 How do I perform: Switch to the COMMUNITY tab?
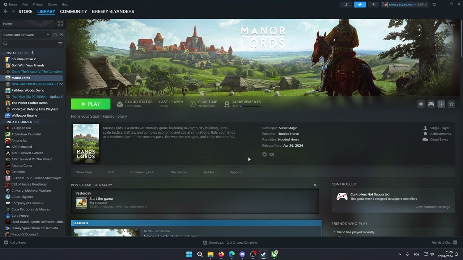tap(73, 12)
